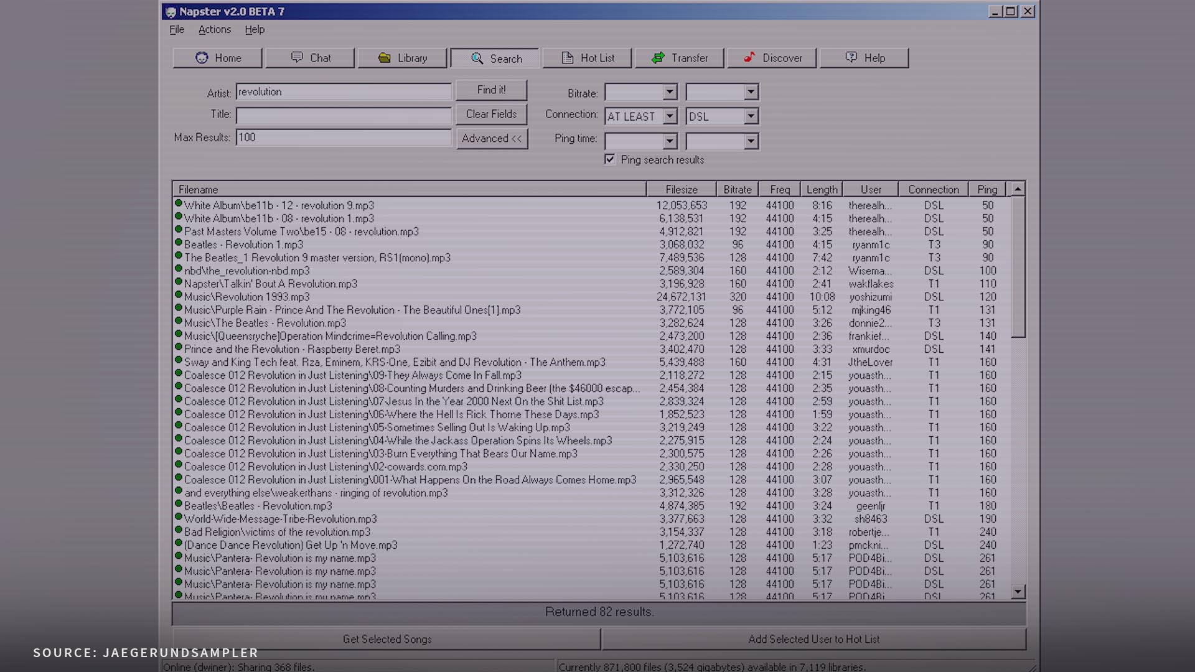The height and width of the screenshot is (672, 1195).
Task: Click the Clear Fields button
Action: coord(492,114)
